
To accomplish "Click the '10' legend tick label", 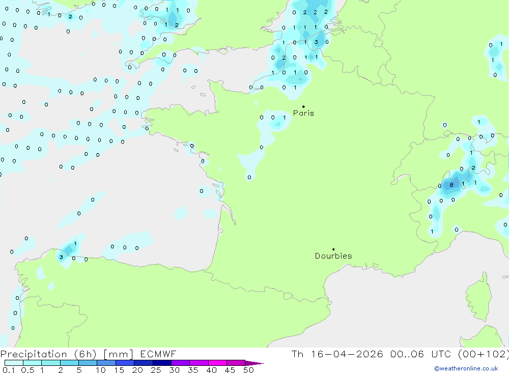I will tap(101, 370).
